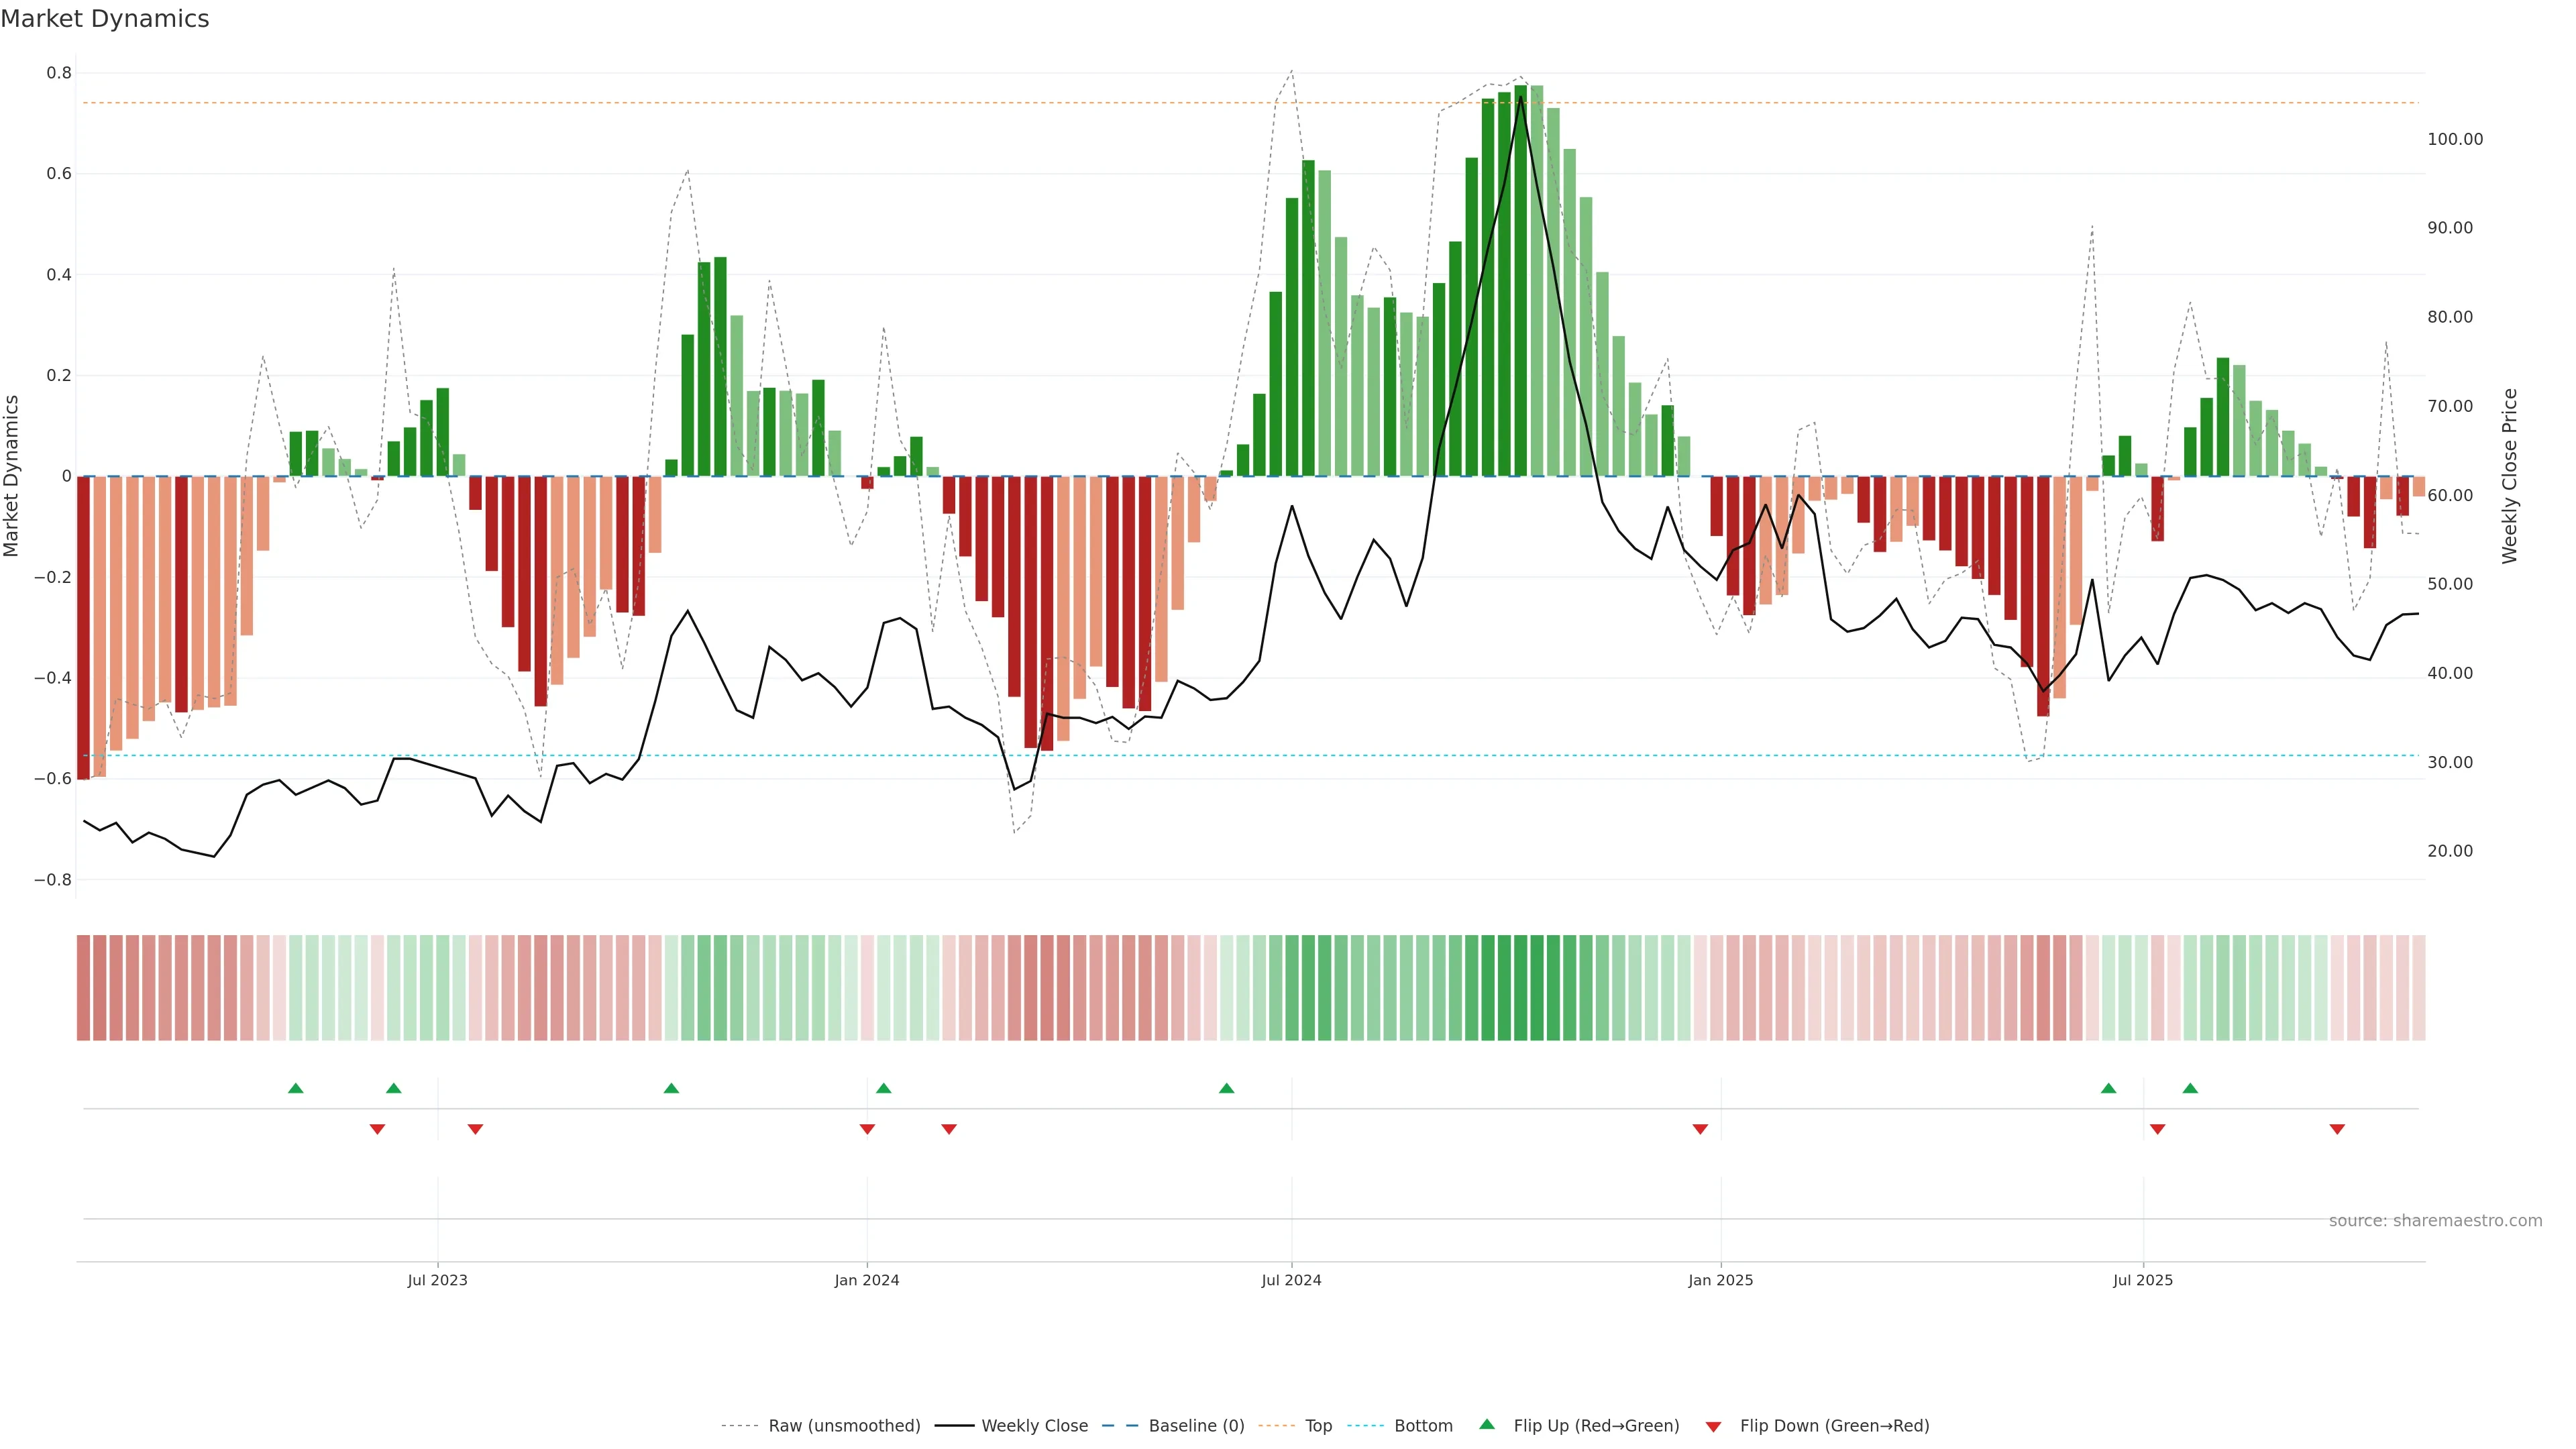Click the Flip Up marker before Jul 2024
Image resolution: width=2576 pixels, height=1449 pixels.
1226,1088
